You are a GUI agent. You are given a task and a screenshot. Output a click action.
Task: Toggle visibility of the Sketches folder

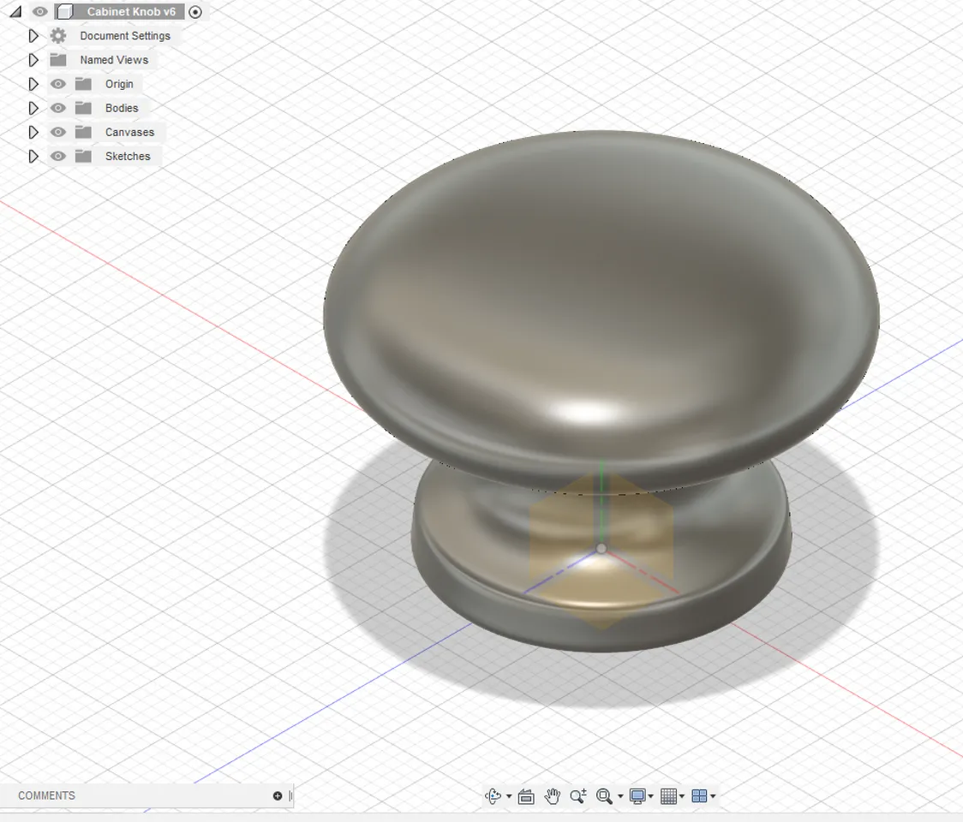click(57, 156)
